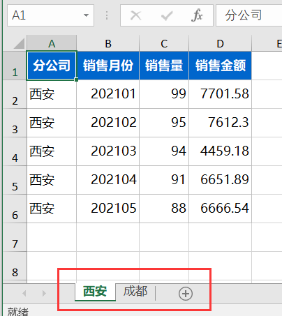Click the Select All corner triangle

19,43
